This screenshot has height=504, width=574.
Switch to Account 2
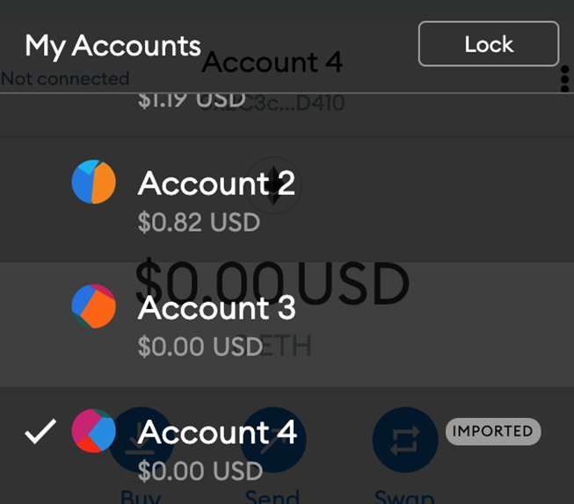point(216,184)
